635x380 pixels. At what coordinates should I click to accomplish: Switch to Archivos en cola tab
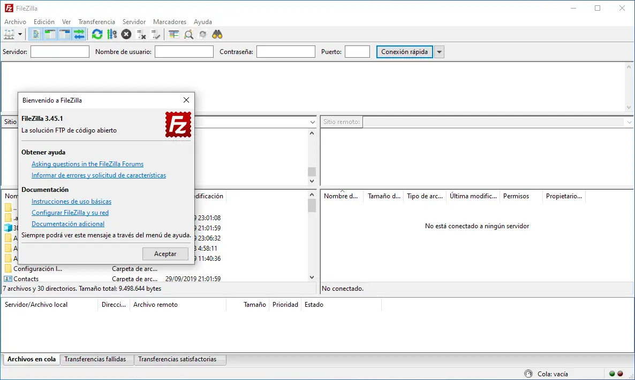point(32,359)
